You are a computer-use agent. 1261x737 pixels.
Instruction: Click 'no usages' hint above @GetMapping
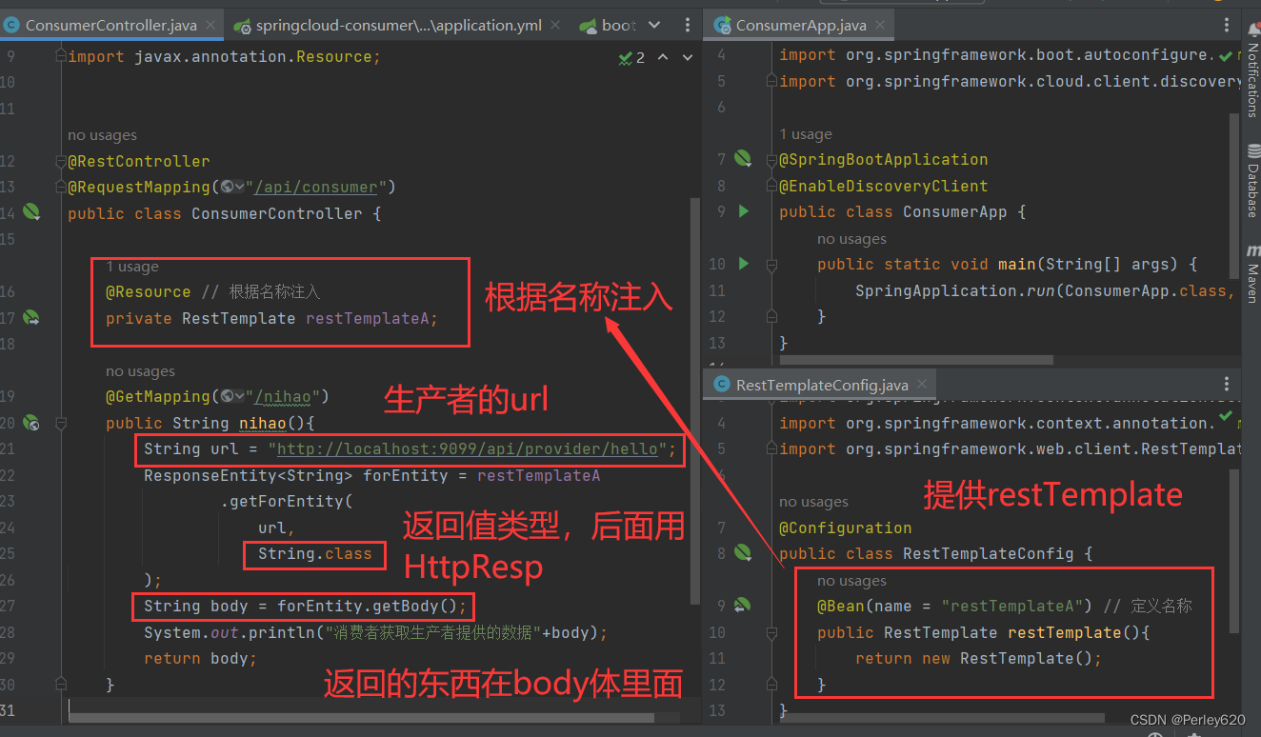(x=140, y=371)
